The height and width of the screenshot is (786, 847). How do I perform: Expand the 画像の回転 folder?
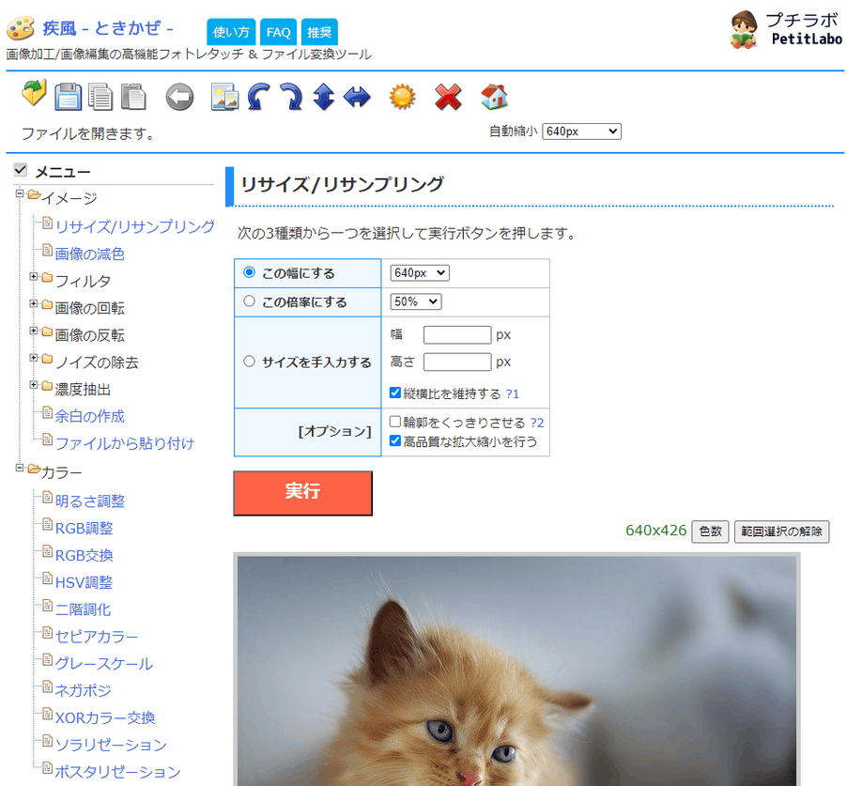(x=34, y=303)
